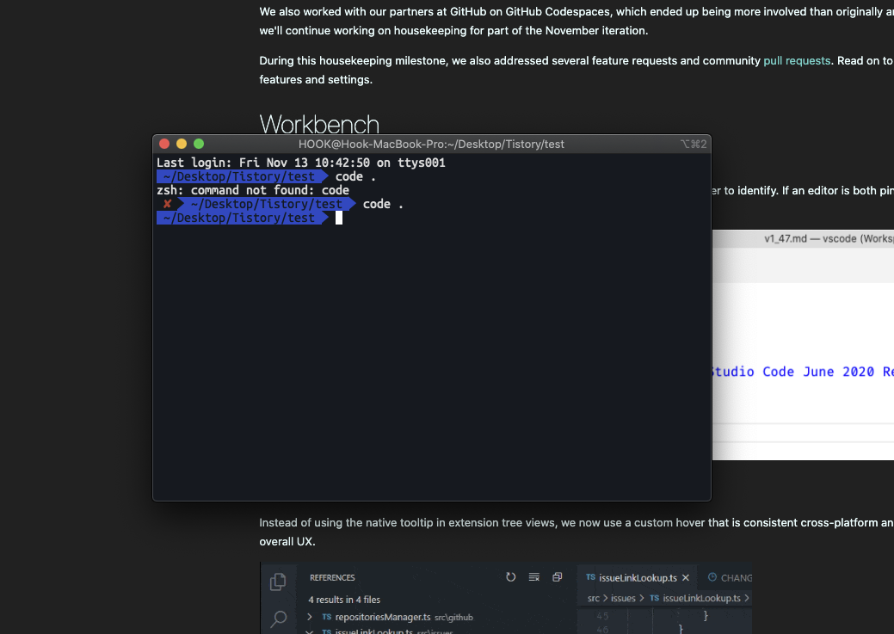Screen dimensions: 894x634
Task: Click '4 results in 4 files' text
Action: tap(344, 600)
